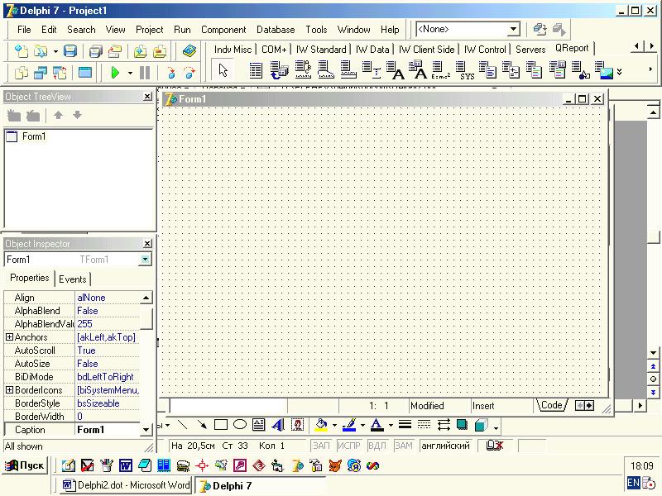Click the New Items toolbar icon

click(22, 51)
